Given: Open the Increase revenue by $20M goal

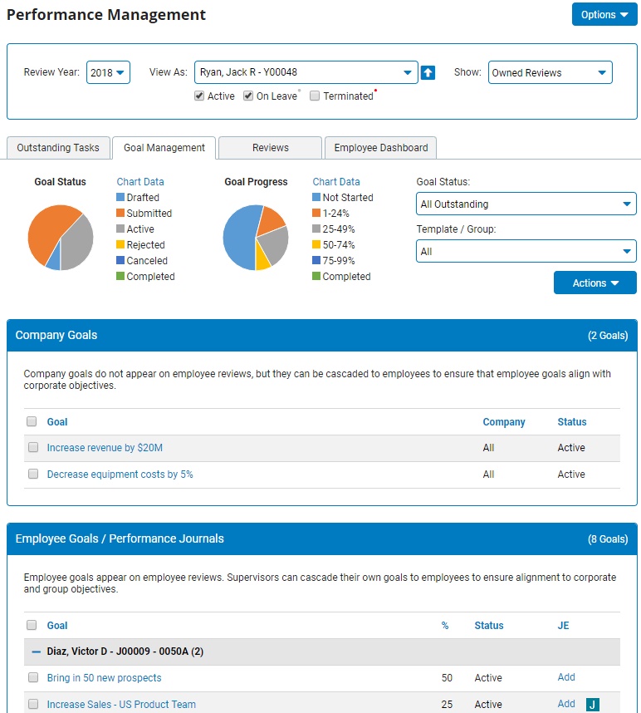Looking at the screenshot, I should click(x=105, y=447).
